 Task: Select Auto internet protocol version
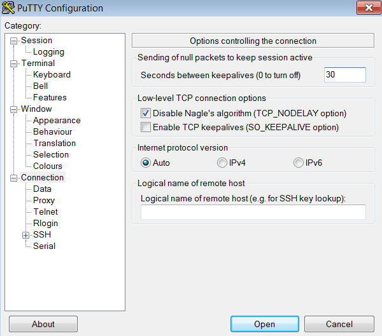(x=146, y=163)
